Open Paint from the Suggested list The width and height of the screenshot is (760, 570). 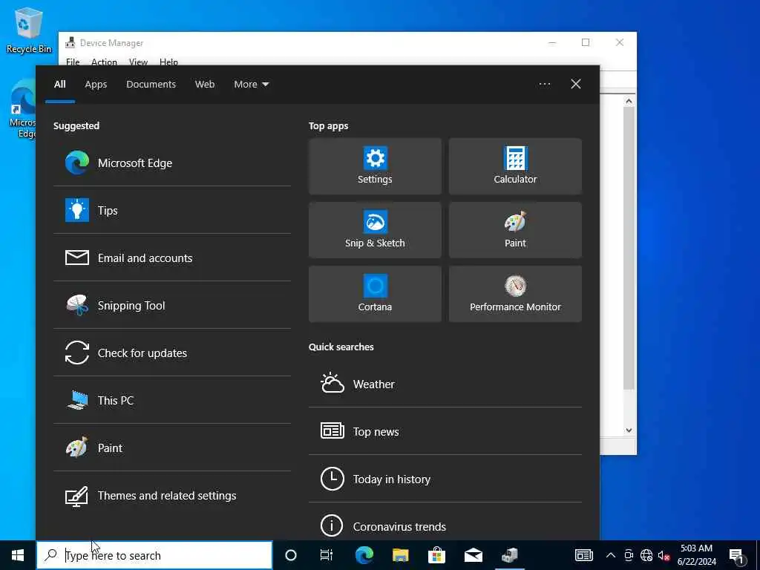pos(172,448)
